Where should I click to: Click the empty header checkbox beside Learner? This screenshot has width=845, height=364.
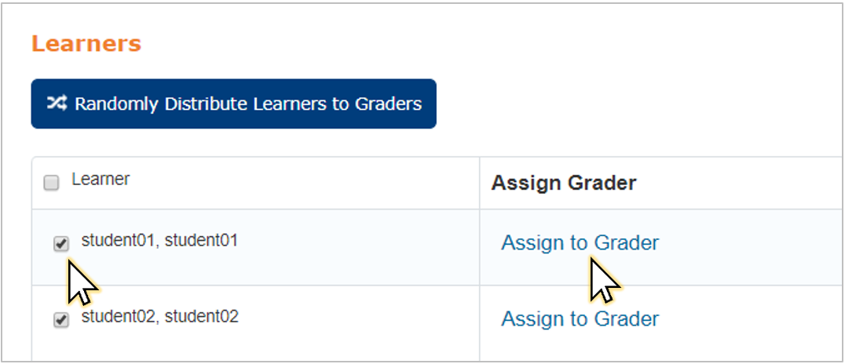(51, 184)
